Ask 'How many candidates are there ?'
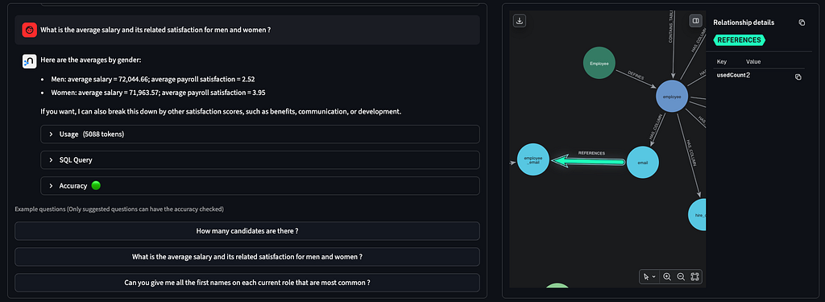The height and width of the screenshot is (302, 825). click(247, 231)
